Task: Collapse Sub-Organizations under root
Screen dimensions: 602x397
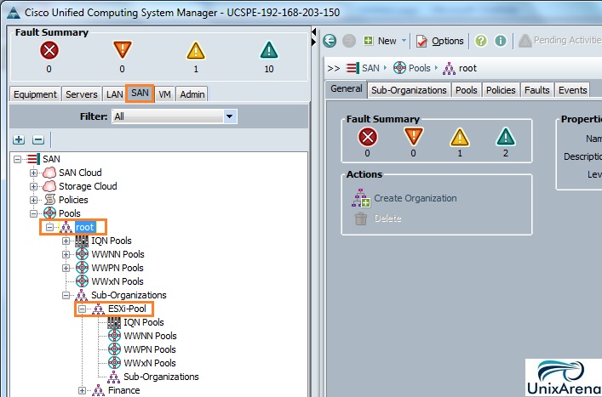Action: click(66, 295)
